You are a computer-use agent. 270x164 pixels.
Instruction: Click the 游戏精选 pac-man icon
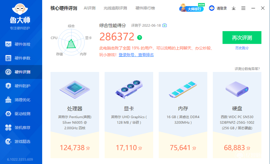click(x=8, y=141)
